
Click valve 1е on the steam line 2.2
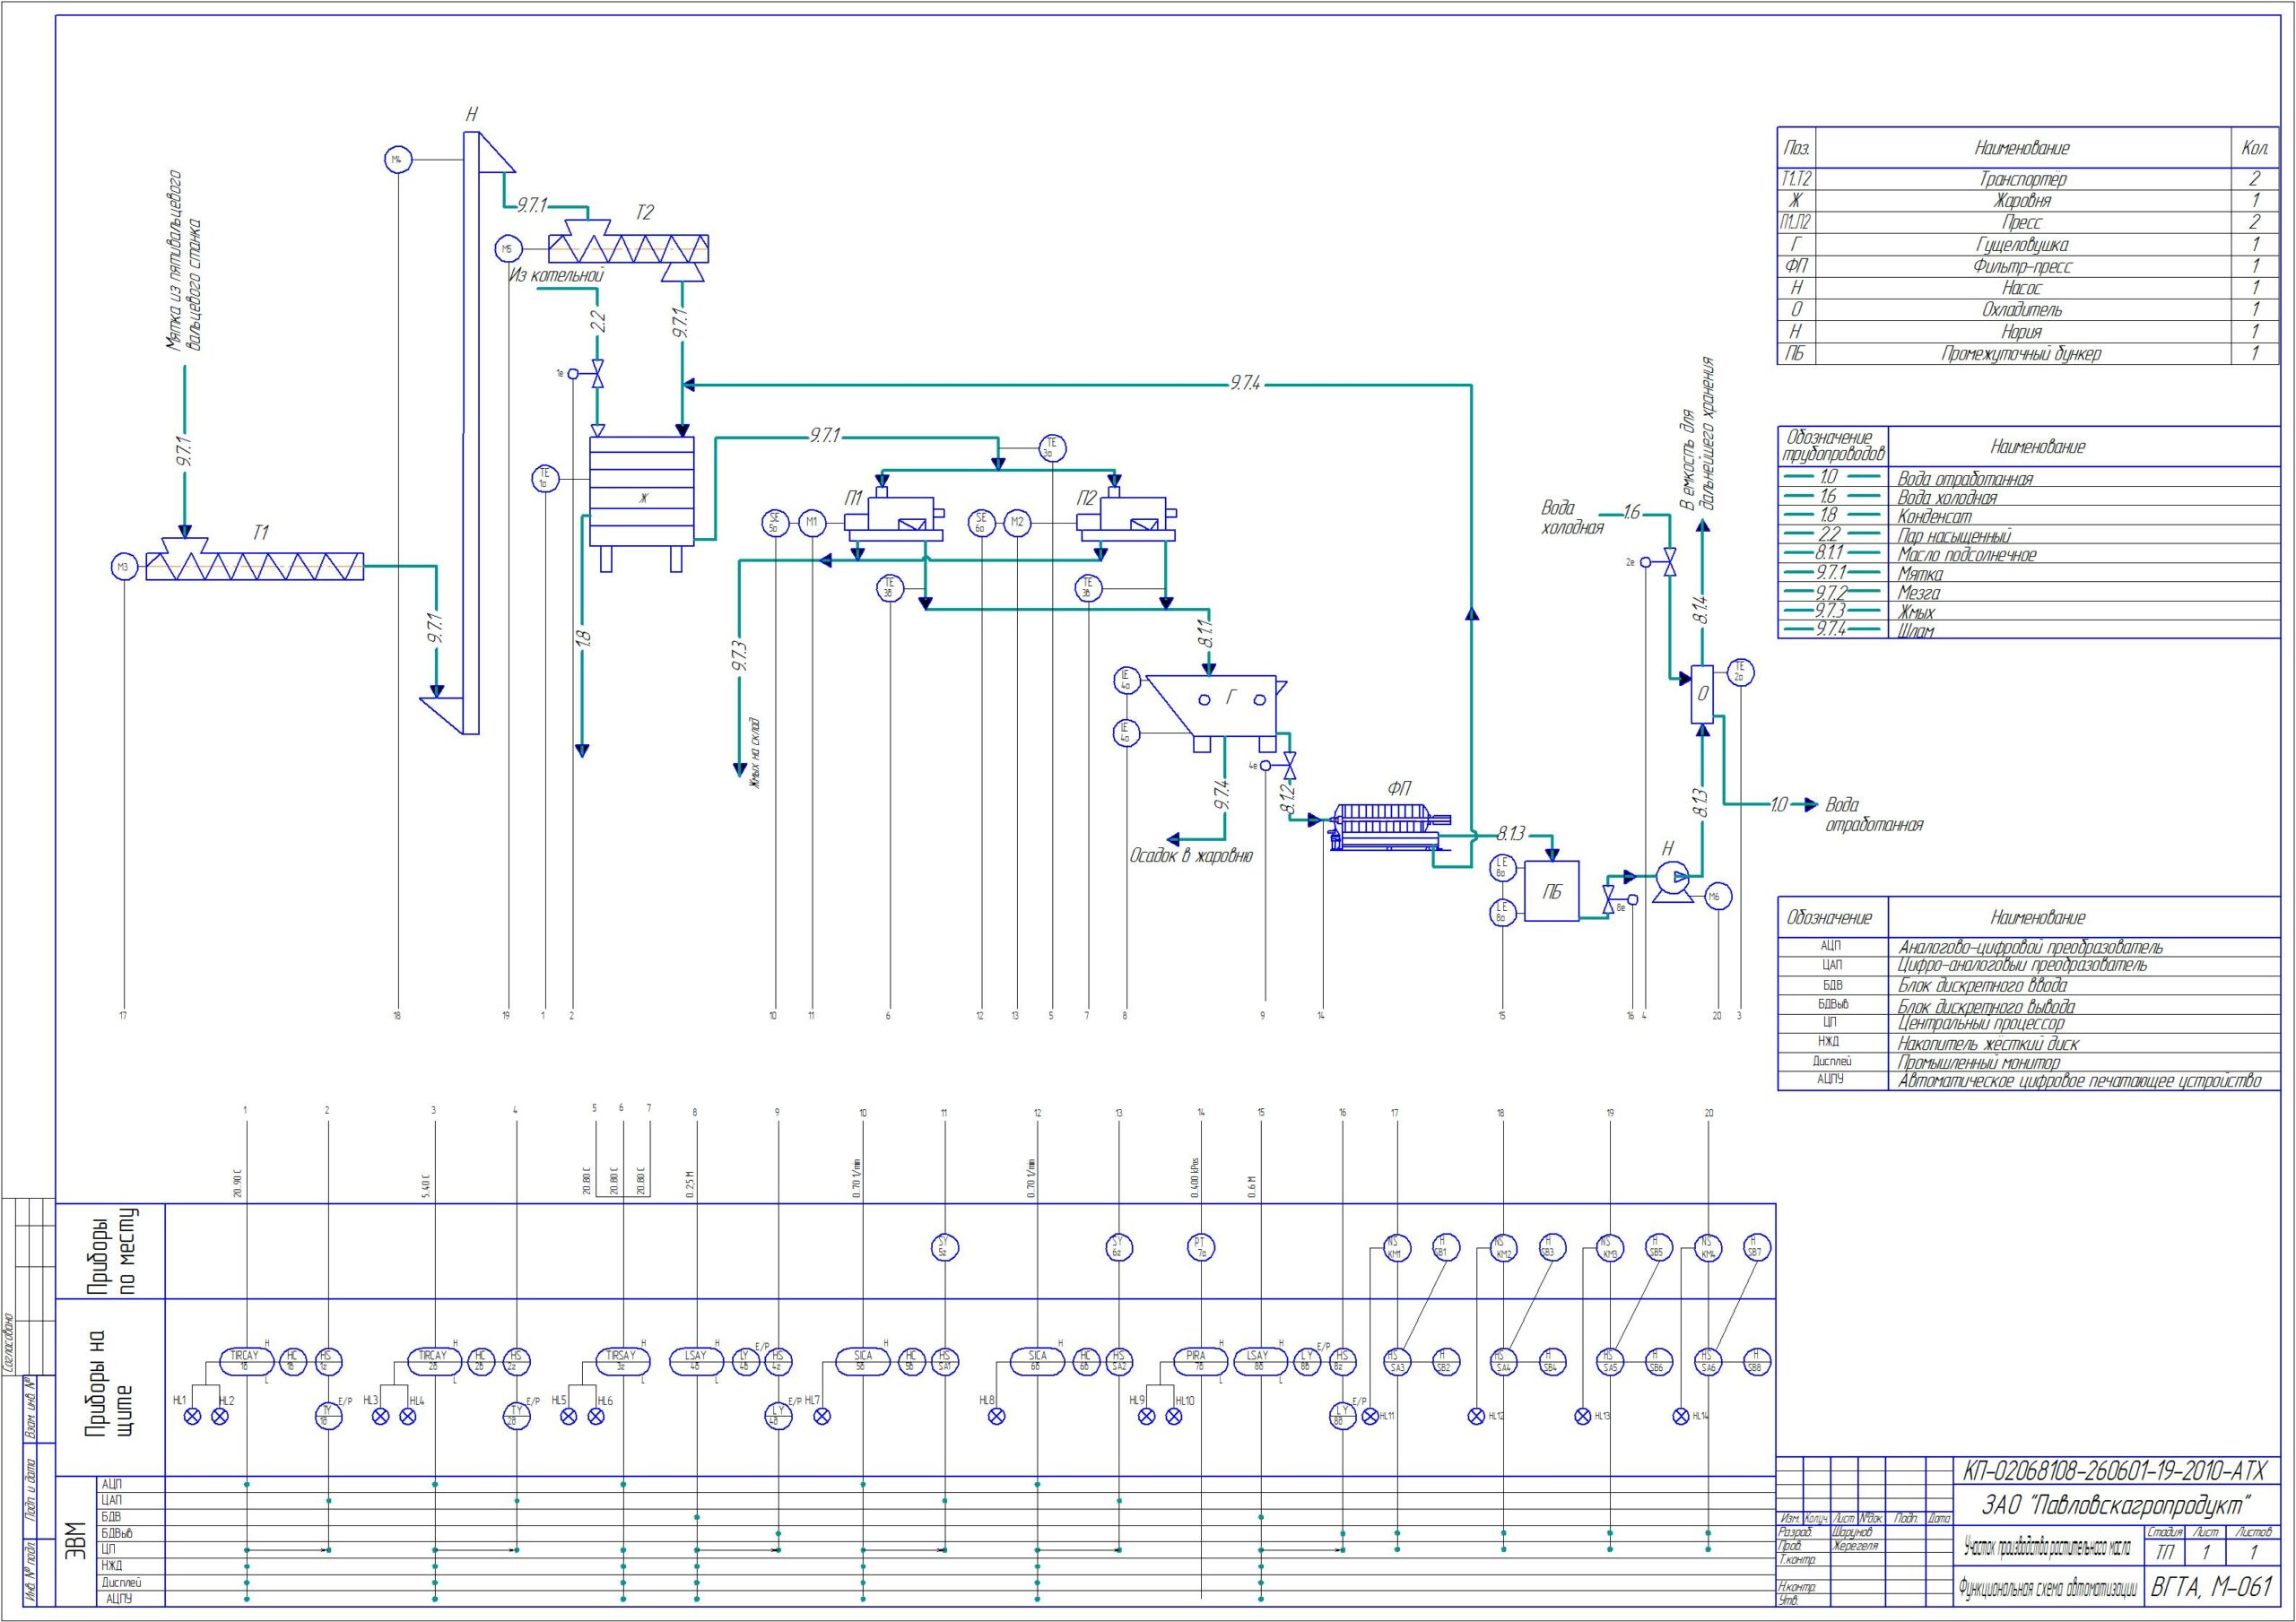[x=597, y=374]
